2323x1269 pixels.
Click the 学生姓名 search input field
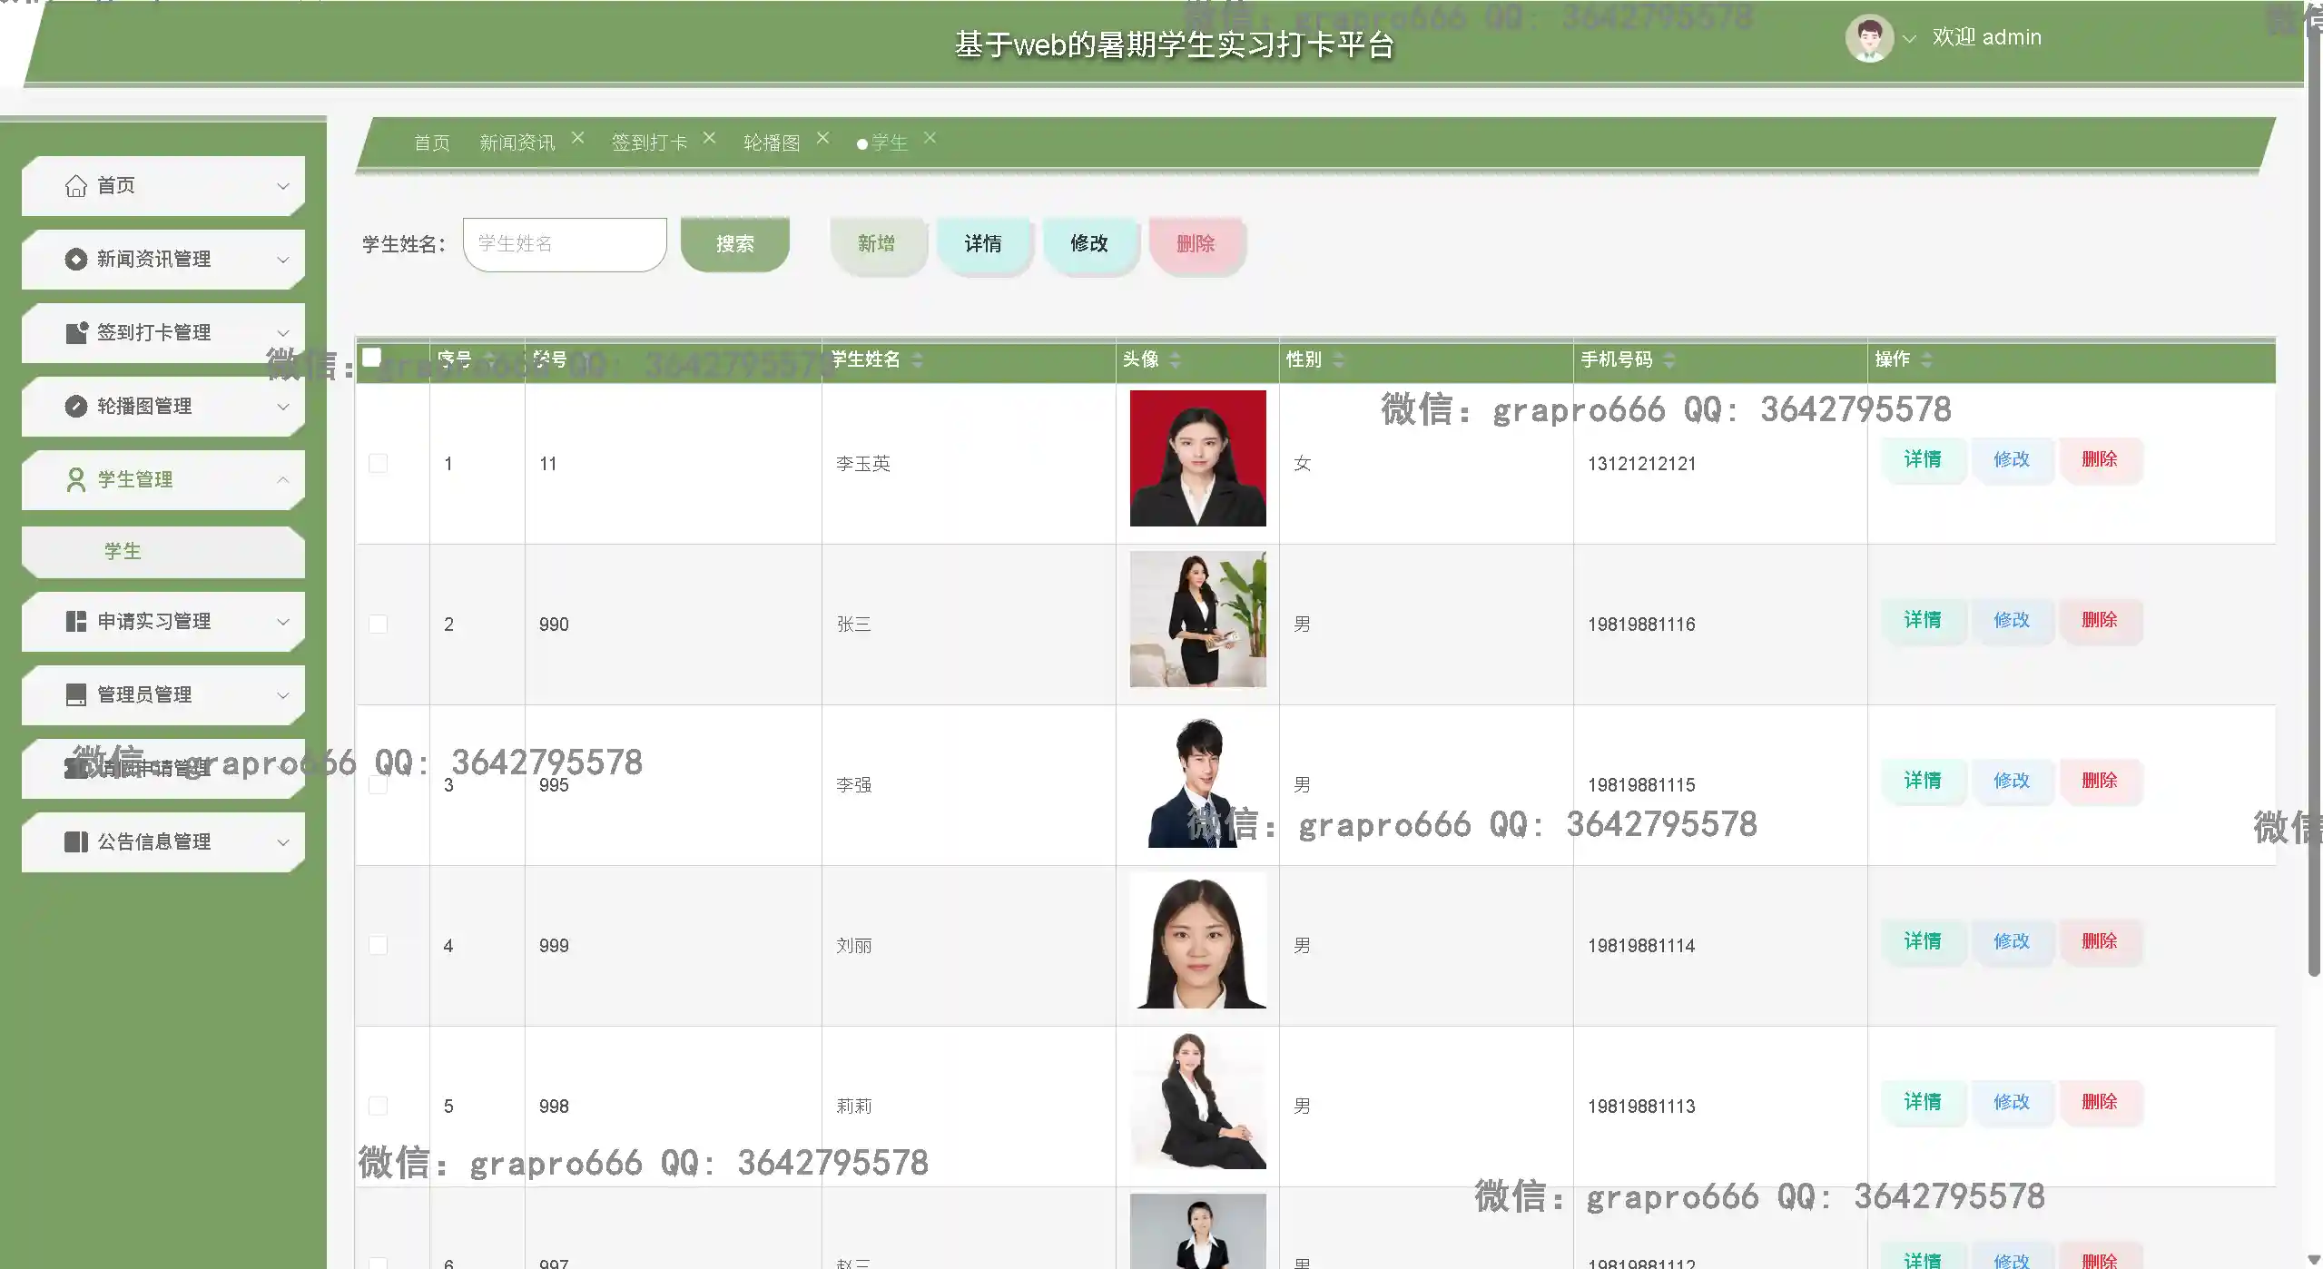point(565,244)
